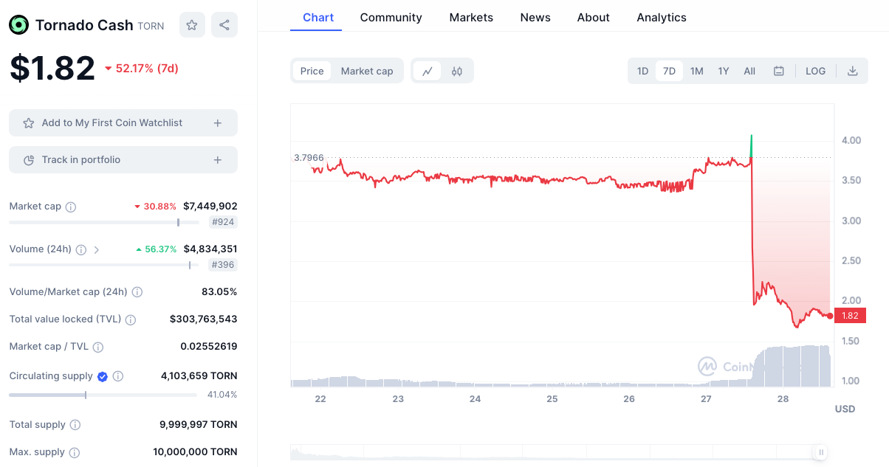Open info icon beside Total supply
The width and height of the screenshot is (889, 467).
point(75,425)
